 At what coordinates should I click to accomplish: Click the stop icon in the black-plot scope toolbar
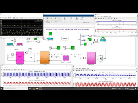tap(9, 18)
